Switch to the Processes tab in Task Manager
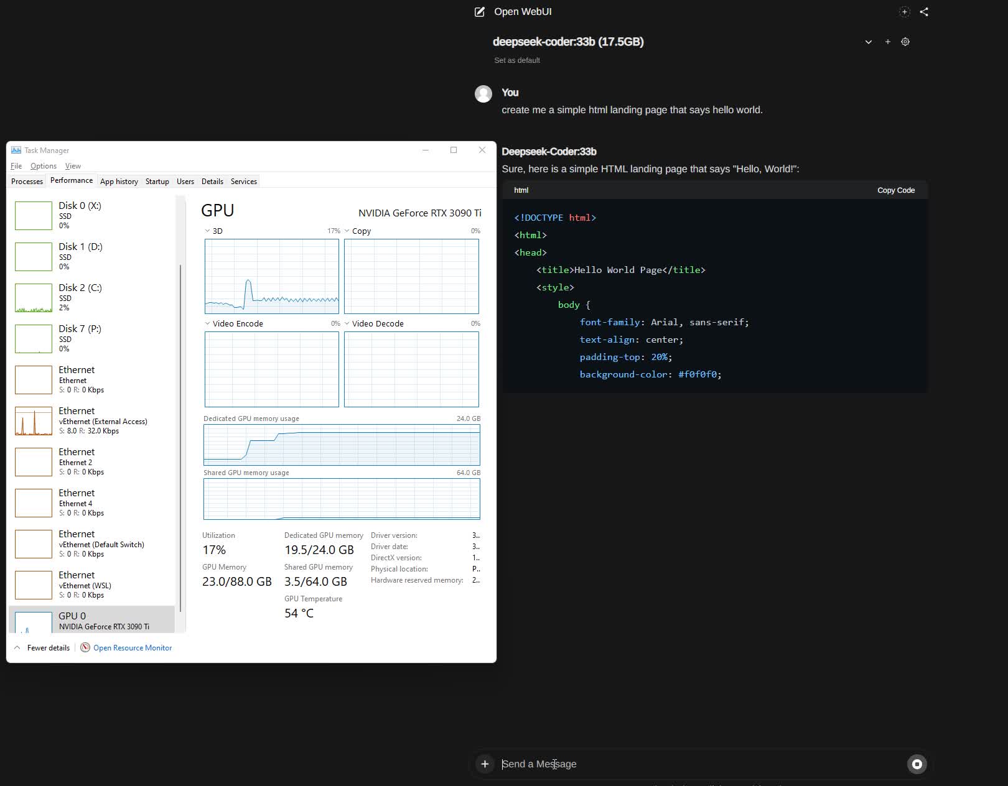Screen dimensions: 1008x786 click(27, 181)
